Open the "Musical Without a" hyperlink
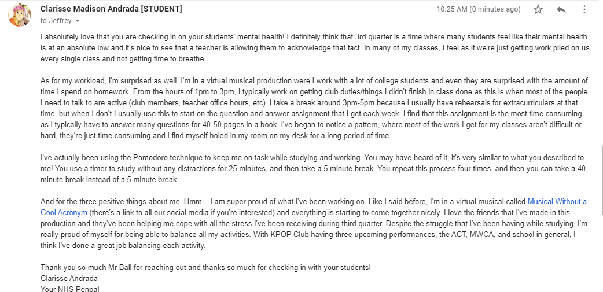The height and width of the screenshot is (292, 603). (x=557, y=202)
